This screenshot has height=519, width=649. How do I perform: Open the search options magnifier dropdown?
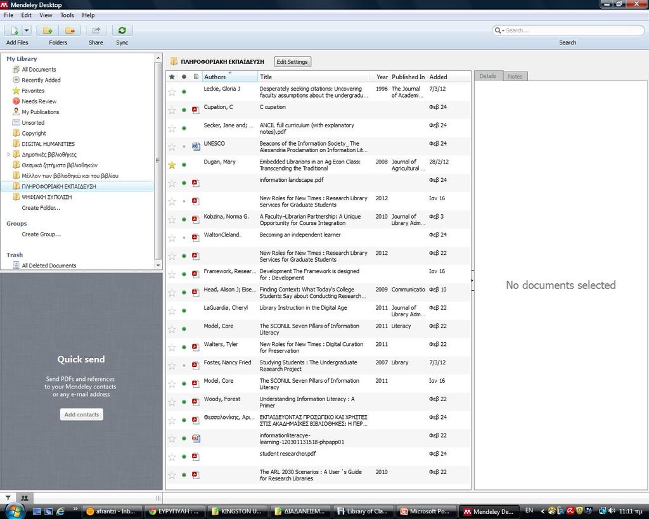(499, 30)
